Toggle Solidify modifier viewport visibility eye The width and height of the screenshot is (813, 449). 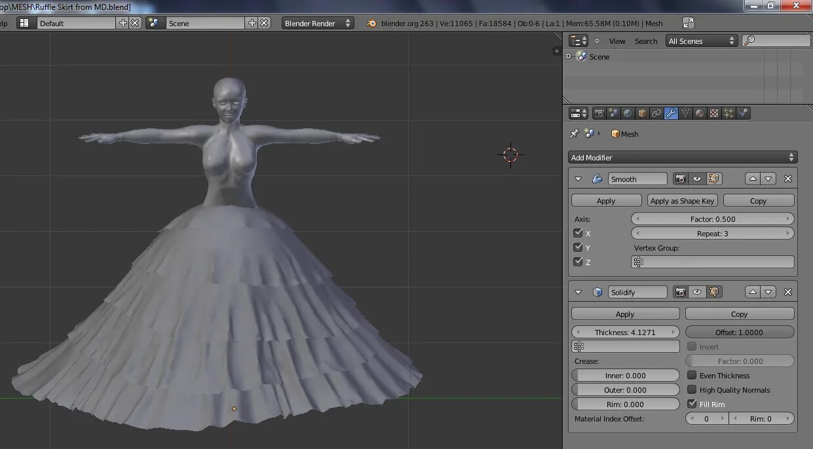point(697,293)
